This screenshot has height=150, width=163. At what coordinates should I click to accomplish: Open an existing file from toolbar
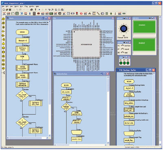click(x=7, y=9)
